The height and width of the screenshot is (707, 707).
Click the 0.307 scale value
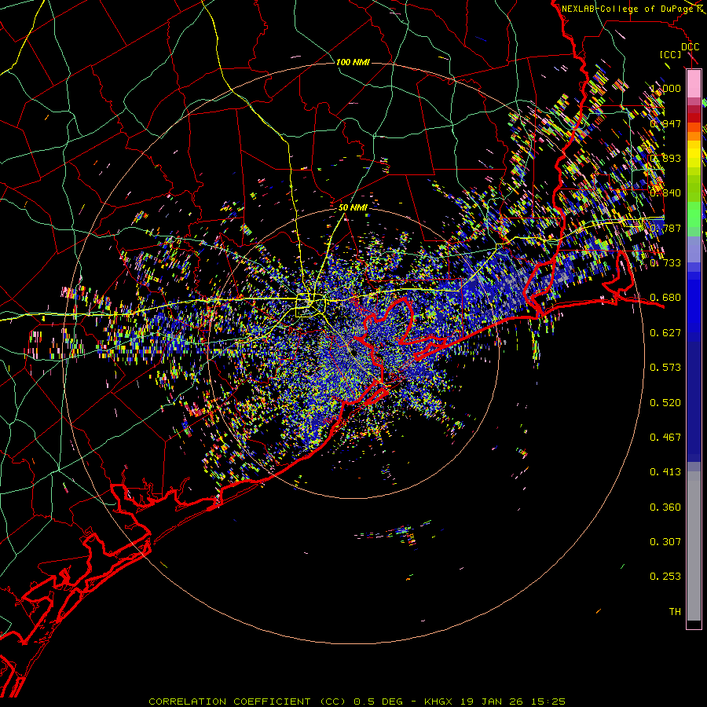tap(665, 542)
